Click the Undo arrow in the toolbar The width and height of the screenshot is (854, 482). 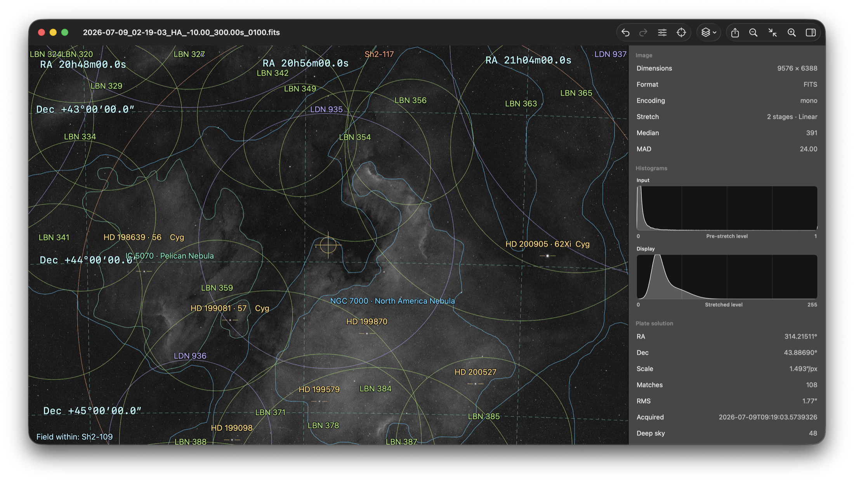(625, 33)
